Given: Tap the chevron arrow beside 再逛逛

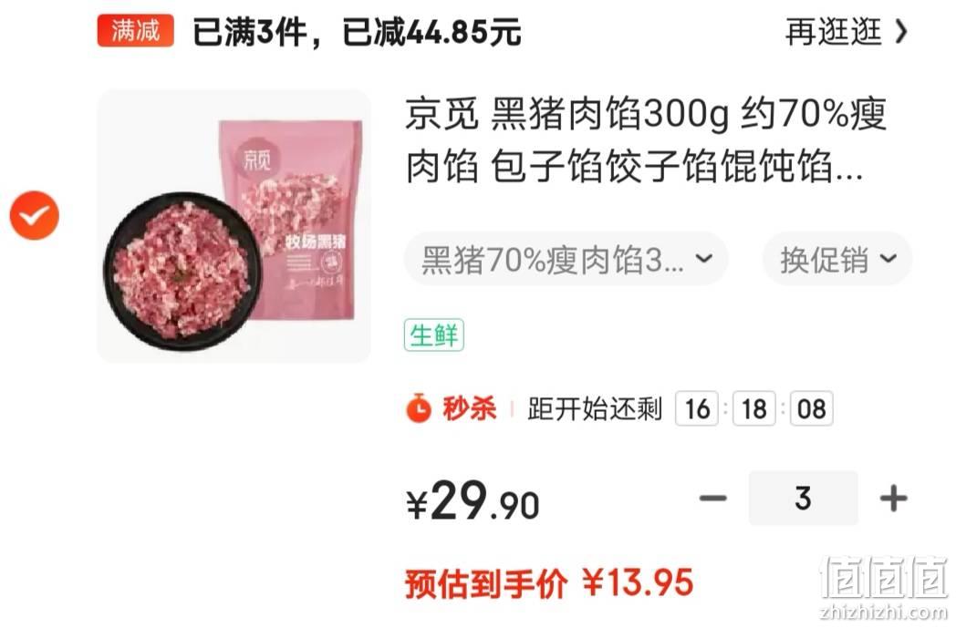Looking at the screenshot, I should (901, 32).
